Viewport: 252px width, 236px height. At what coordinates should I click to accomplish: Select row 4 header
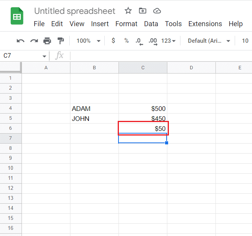pos(11,108)
